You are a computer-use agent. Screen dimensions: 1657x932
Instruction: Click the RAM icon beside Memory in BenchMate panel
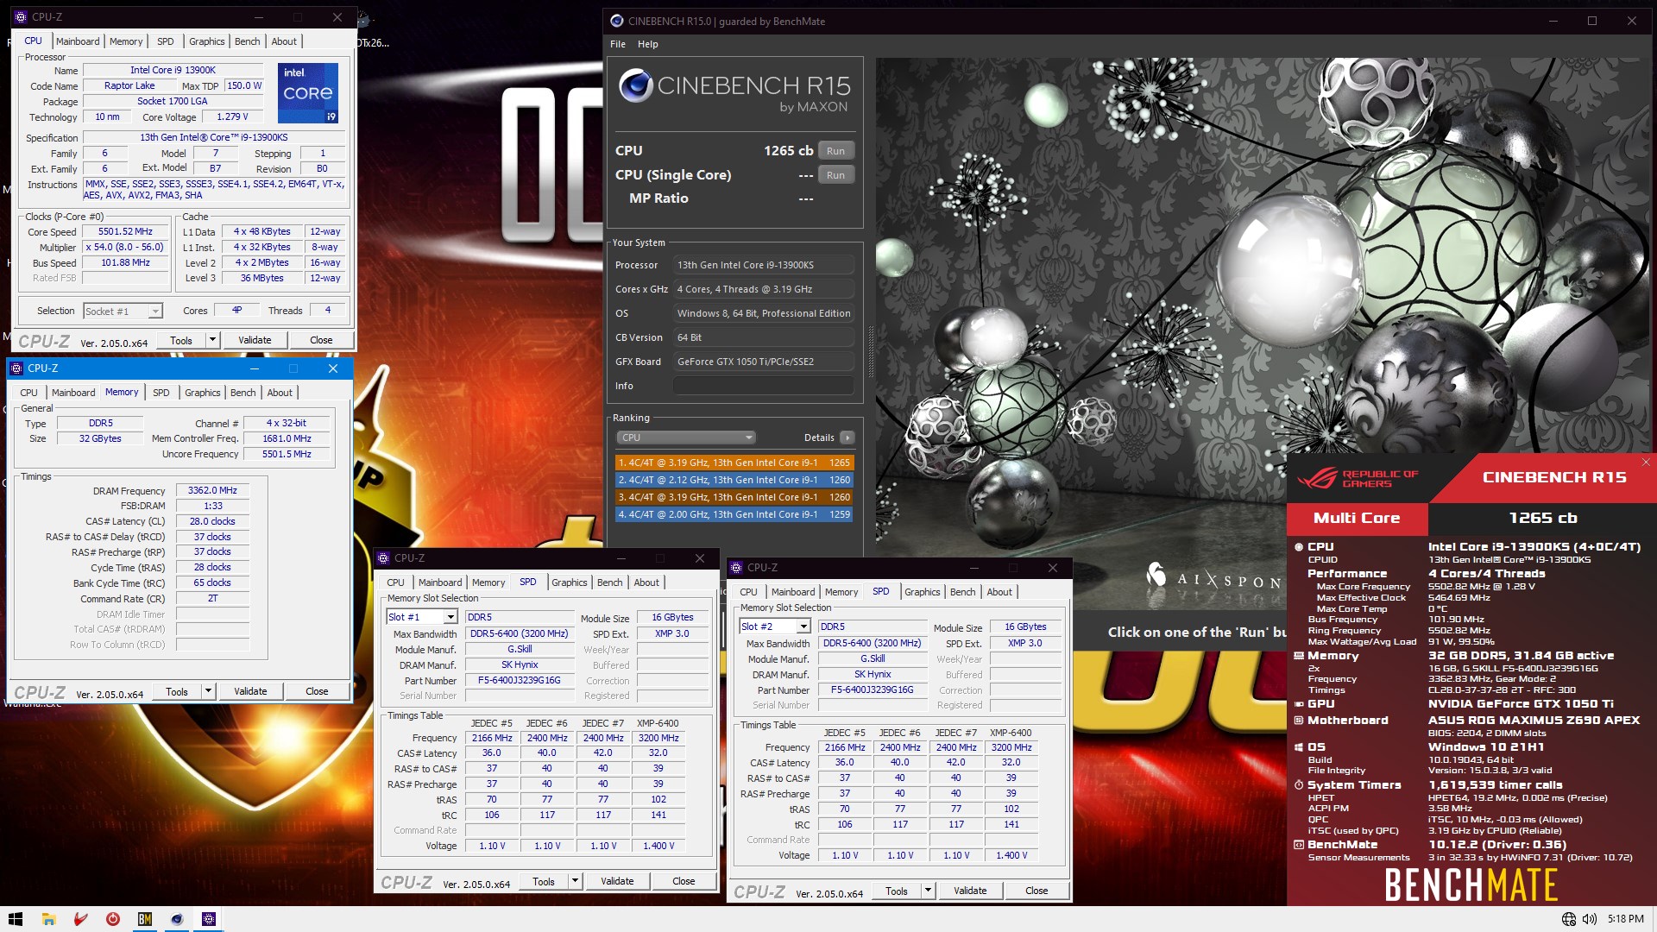(1298, 656)
